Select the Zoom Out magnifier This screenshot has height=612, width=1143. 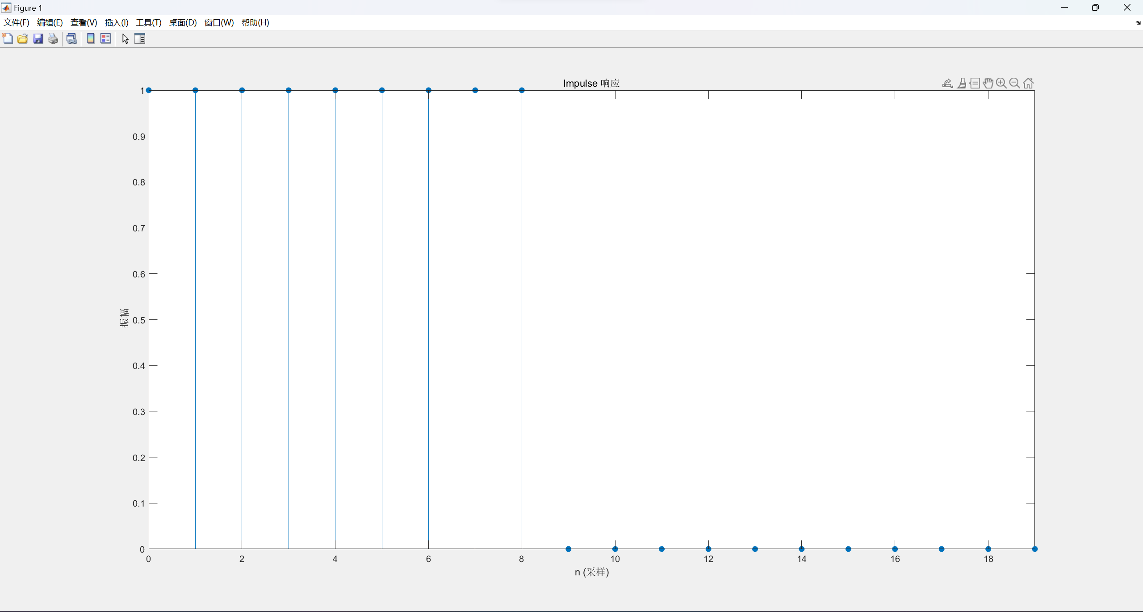tap(1015, 83)
